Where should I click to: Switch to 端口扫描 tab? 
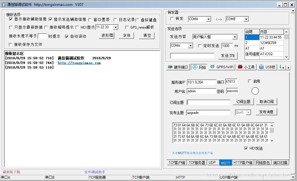[x=280, y=163]
